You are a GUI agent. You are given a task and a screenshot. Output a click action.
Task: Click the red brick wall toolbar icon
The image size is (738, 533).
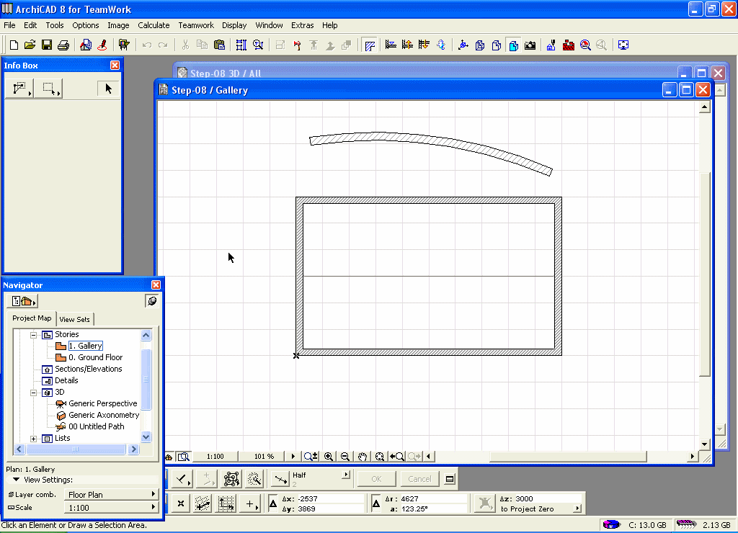(x=569, y=45)
